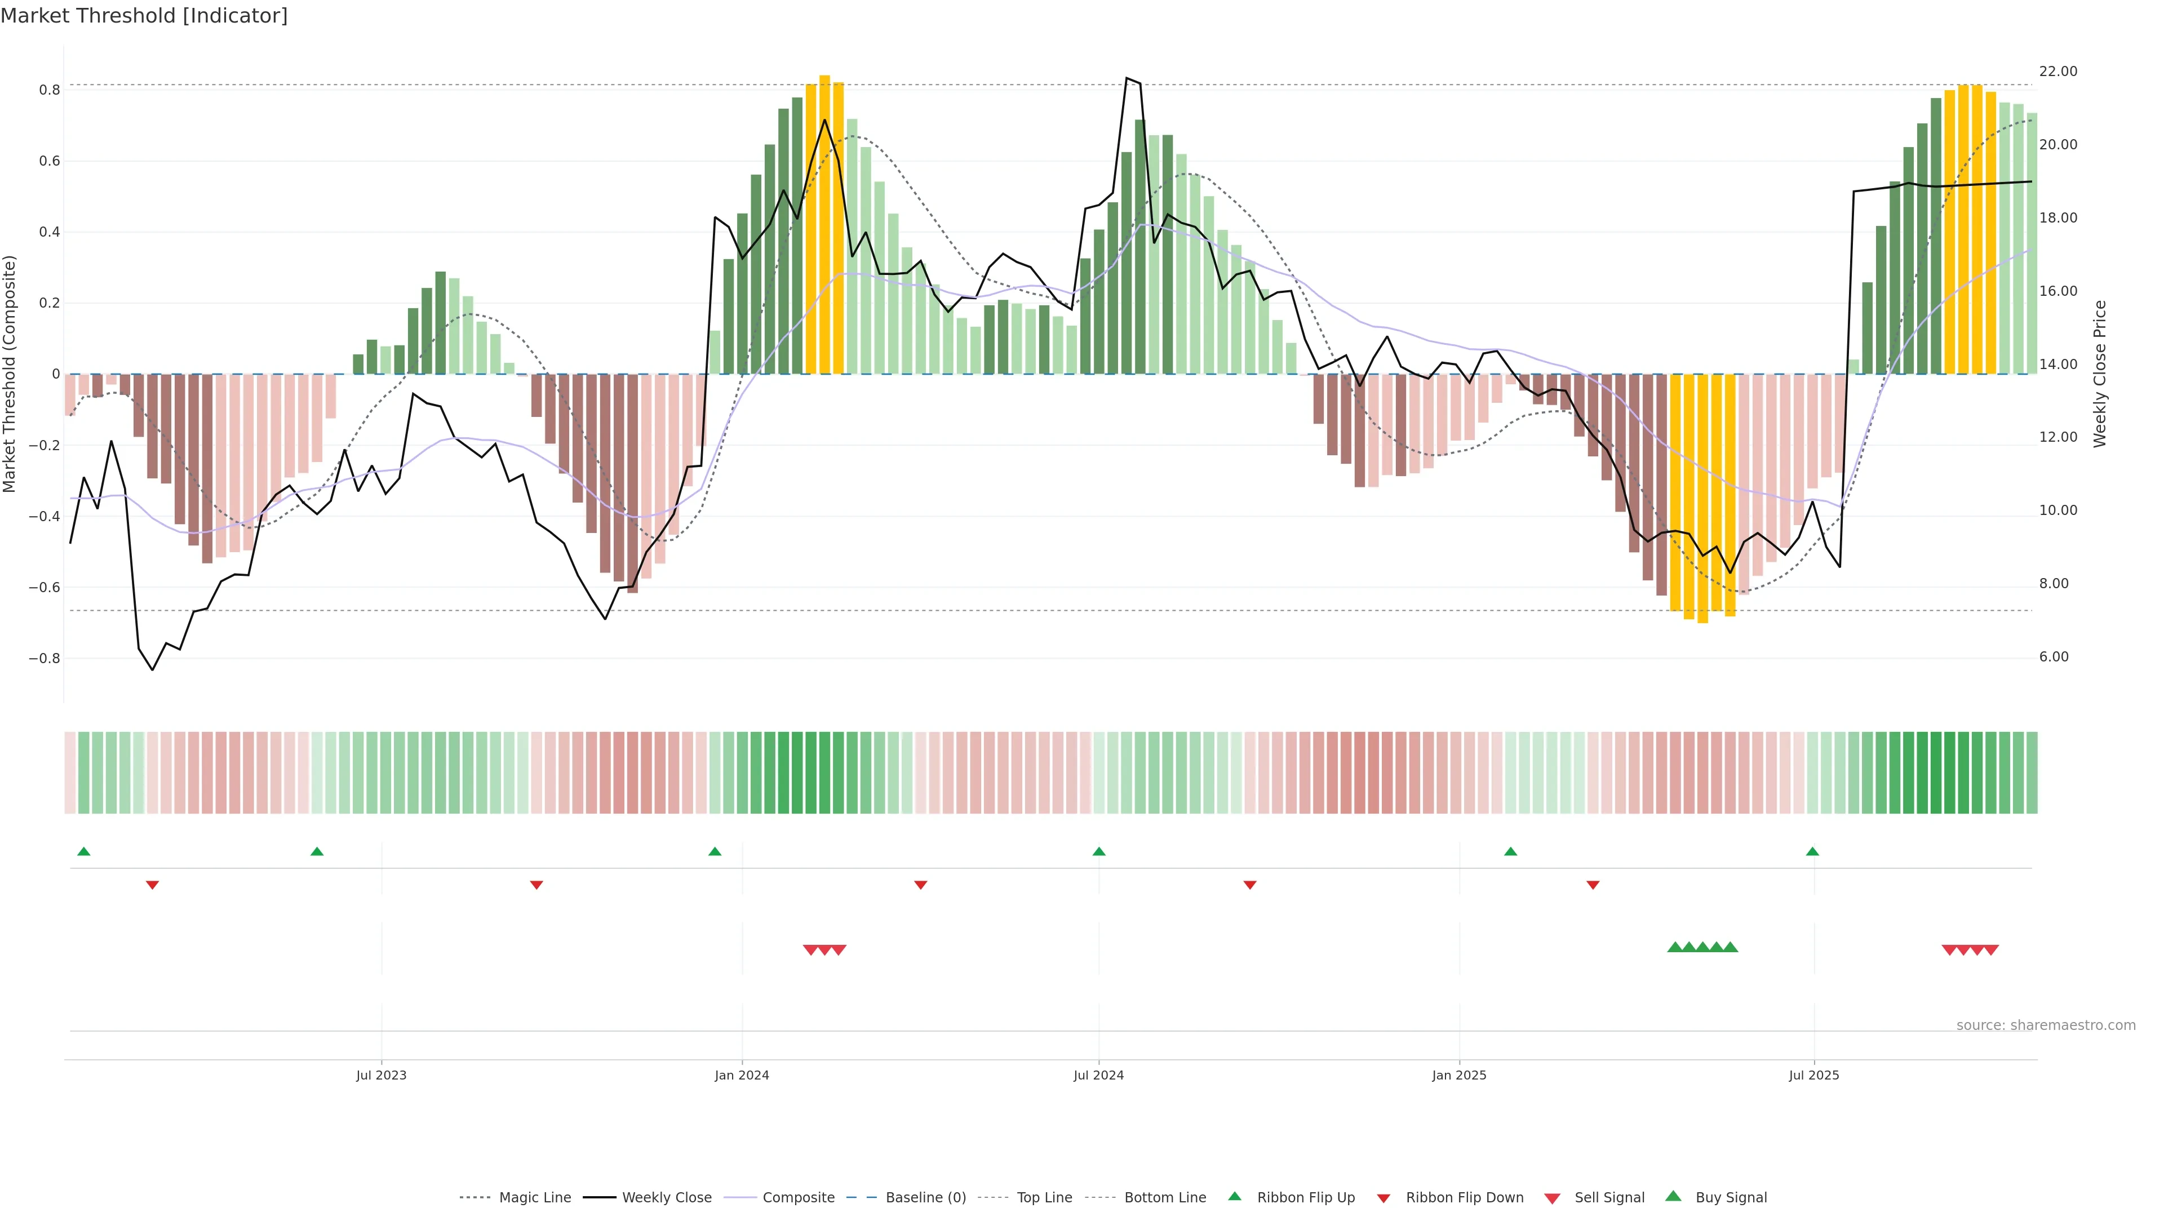Click the Jan 2024 axis label
This screenshot has width=2164, height=1217.
[742, 1075]
